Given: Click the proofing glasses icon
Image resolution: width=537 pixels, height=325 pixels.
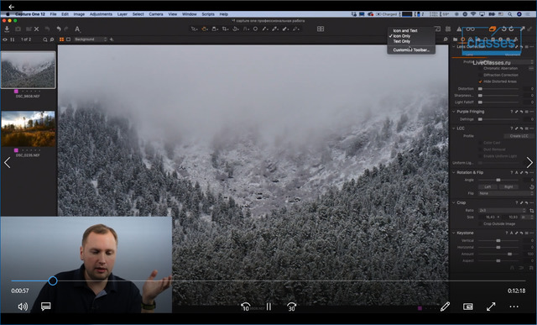Looking at the screenshot, I should coord(471,29).
